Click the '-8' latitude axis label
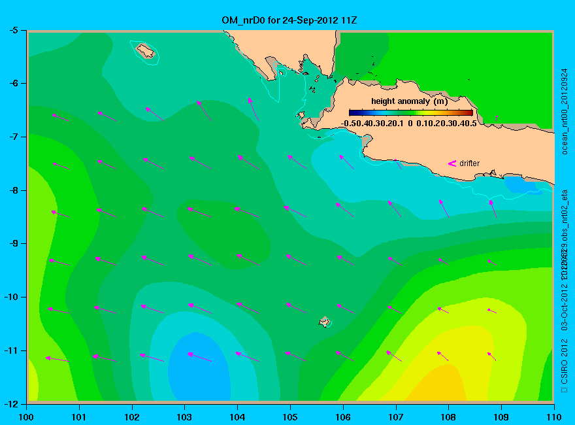Viewport: 575px width, 425px height. pyautogui.click(x=13, y=190)
